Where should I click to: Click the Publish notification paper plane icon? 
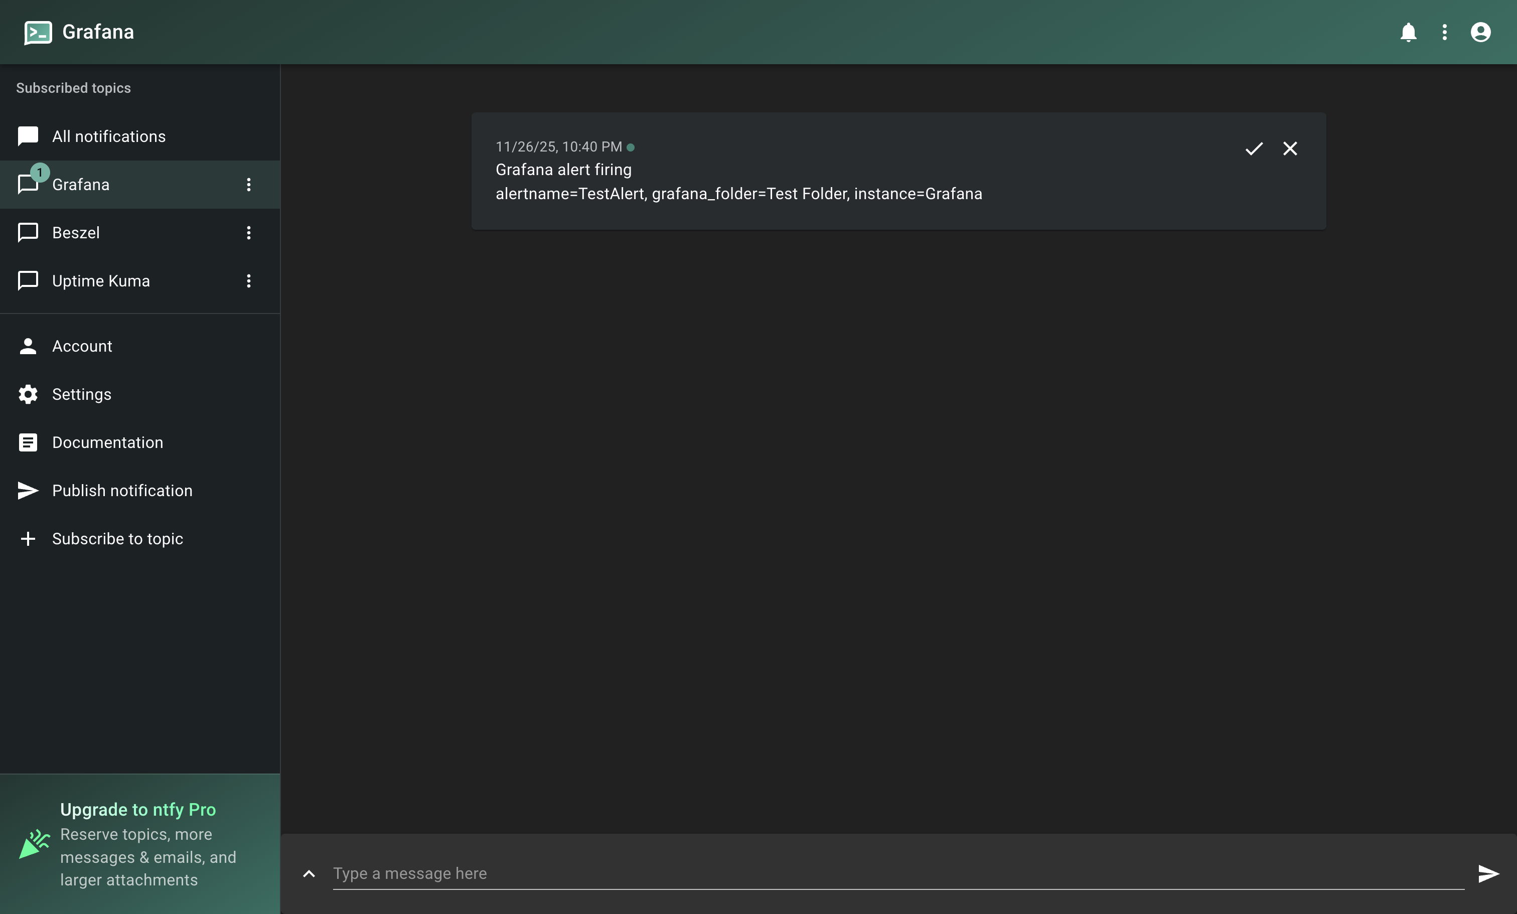pyautogui.click(x=27, y=491)
